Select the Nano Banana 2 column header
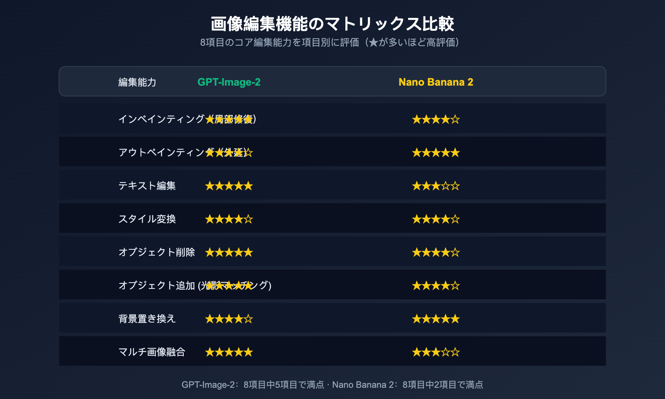Image resolution: width=665 pixels, height=399 pixels. coord(436,82)
